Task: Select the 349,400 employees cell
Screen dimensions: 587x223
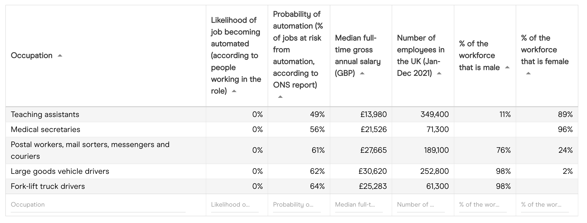Action: point(435,115)
